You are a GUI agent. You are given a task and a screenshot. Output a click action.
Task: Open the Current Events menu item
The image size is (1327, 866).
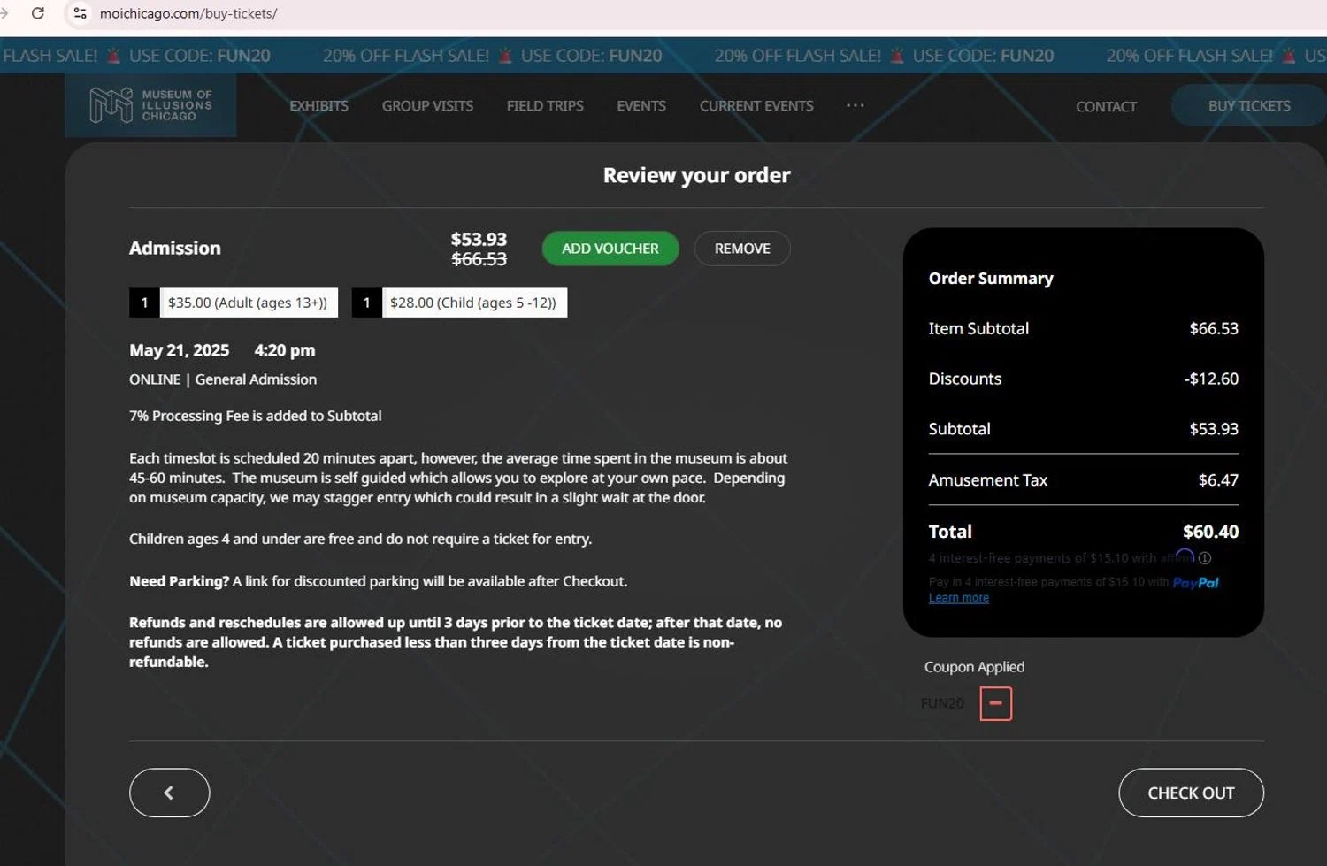pyautogui.click(x=756, y=106)
